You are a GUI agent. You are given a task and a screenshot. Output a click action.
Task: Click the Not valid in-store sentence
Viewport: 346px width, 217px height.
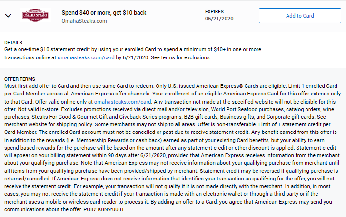click(39, 109)
